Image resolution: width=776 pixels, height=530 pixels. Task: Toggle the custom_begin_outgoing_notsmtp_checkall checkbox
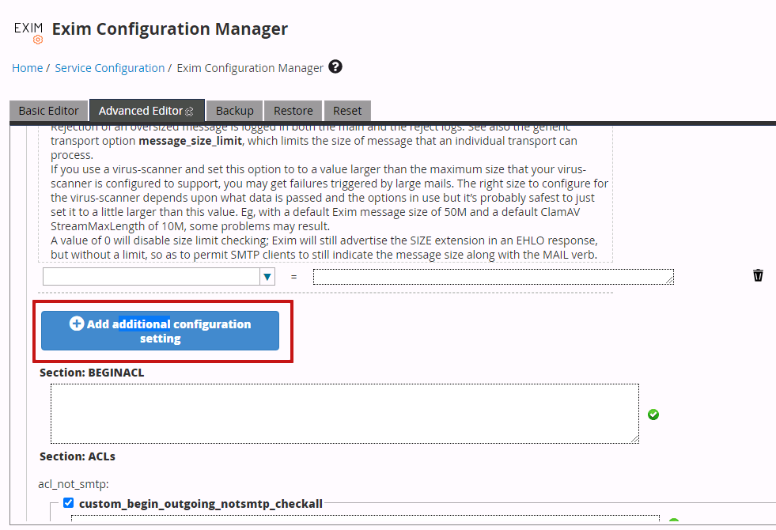click(x=69, y=503)
